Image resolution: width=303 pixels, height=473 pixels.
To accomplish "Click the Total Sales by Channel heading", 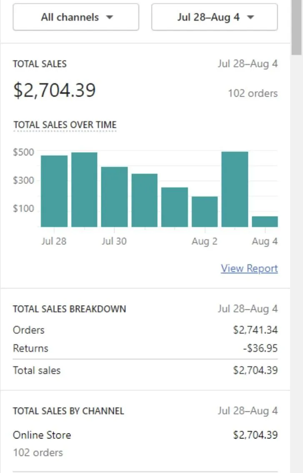I will click(x=68, y=411).
